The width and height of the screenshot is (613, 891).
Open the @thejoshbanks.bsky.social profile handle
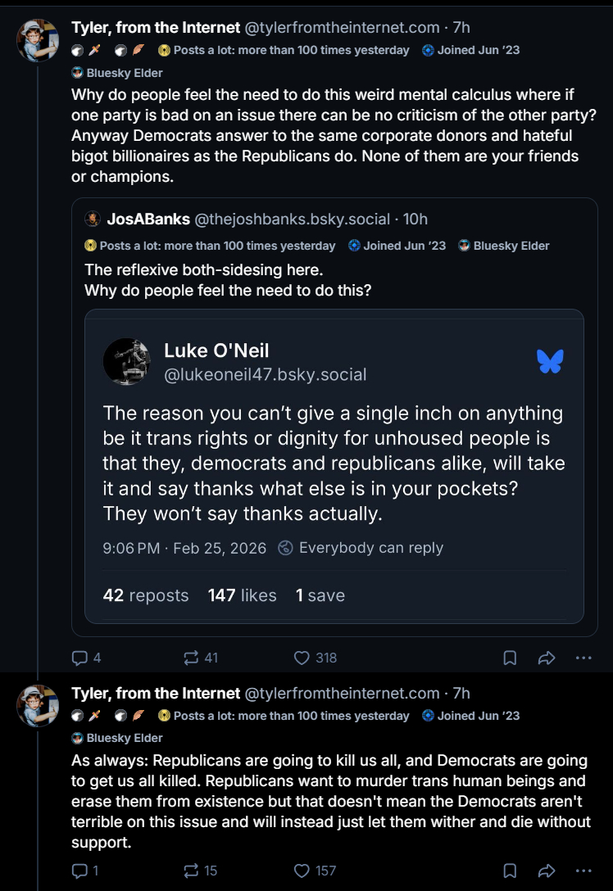click(292, 219)
